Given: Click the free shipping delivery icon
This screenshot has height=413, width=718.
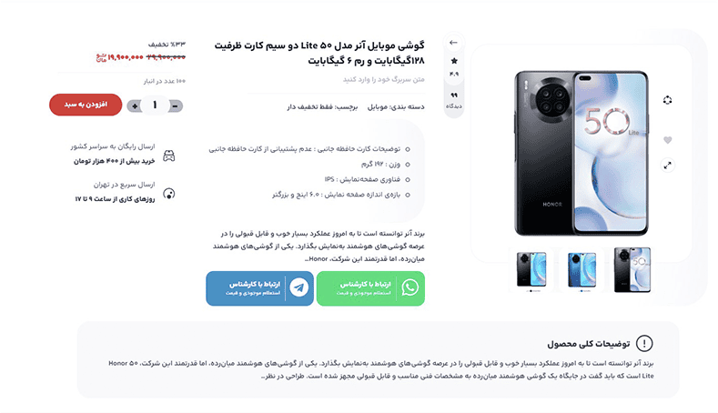Looking at the screenshot, I should pos(169,156).
